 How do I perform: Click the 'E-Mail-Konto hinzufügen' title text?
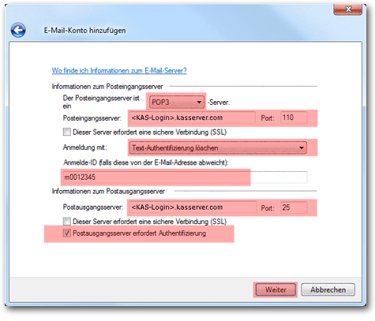[x=84, y=31]
